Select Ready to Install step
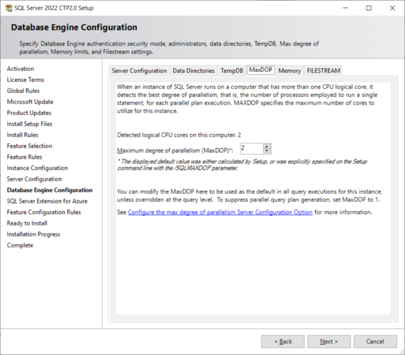The image size is (405, 355). [27, 223]
